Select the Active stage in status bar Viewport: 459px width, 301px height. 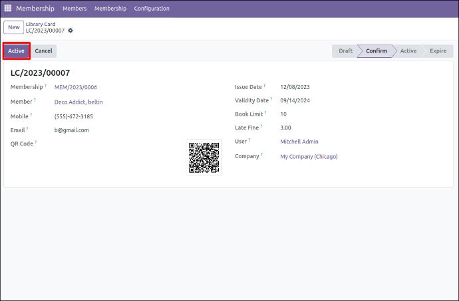tap(408, 51)
